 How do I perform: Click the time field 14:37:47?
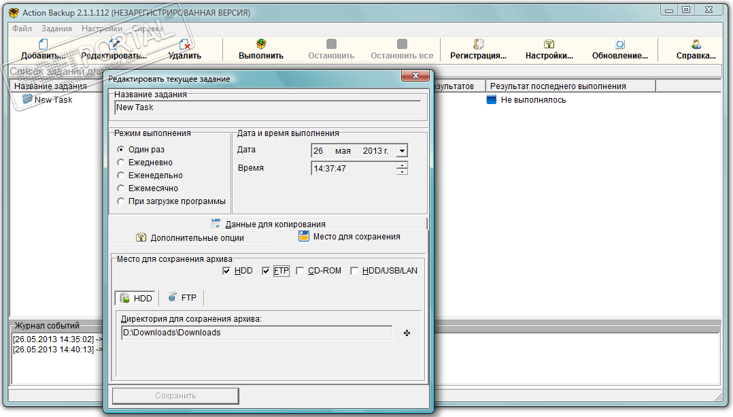tap(354, 168)
